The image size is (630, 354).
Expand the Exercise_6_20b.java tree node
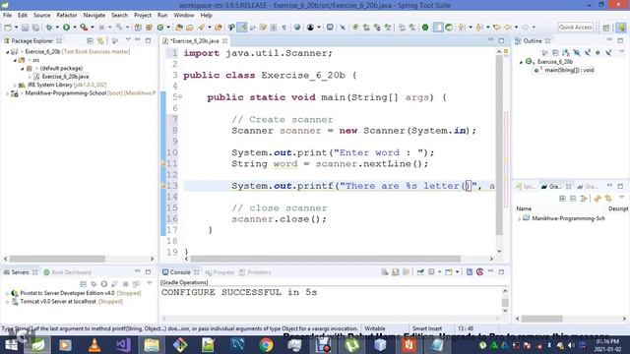point(31,77)
